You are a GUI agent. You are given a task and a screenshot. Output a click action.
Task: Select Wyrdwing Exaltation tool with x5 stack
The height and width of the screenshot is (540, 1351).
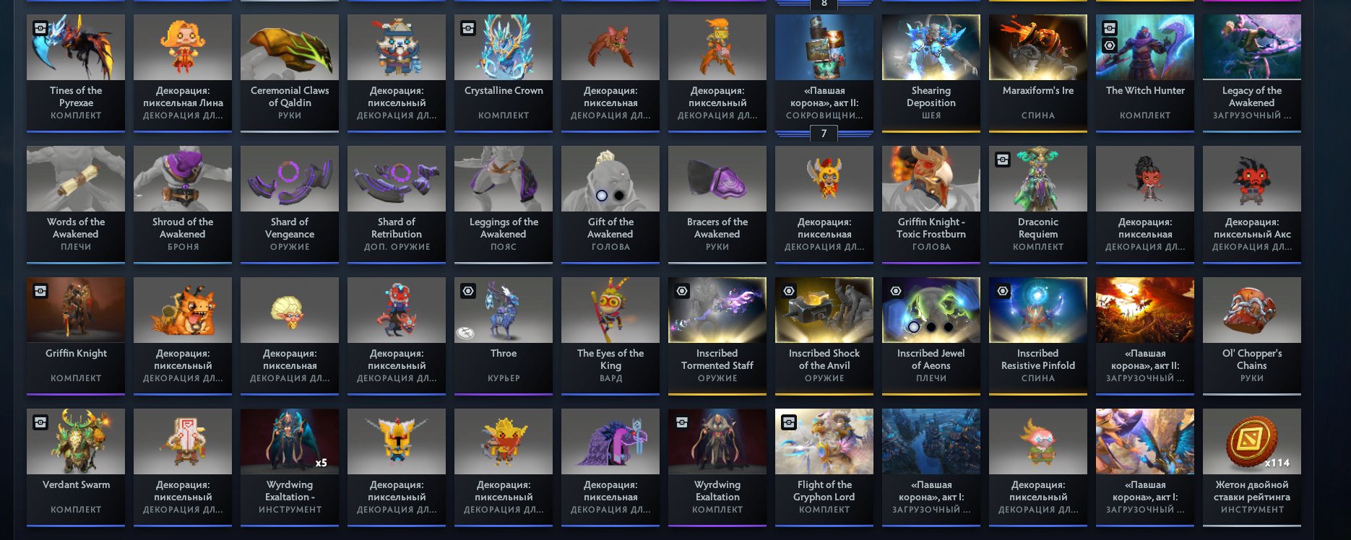click(x=290, y=467)
